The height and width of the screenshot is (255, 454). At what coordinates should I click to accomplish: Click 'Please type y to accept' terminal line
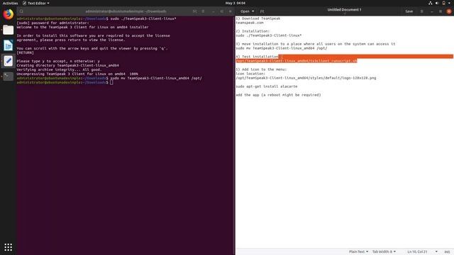coord(58,61)
